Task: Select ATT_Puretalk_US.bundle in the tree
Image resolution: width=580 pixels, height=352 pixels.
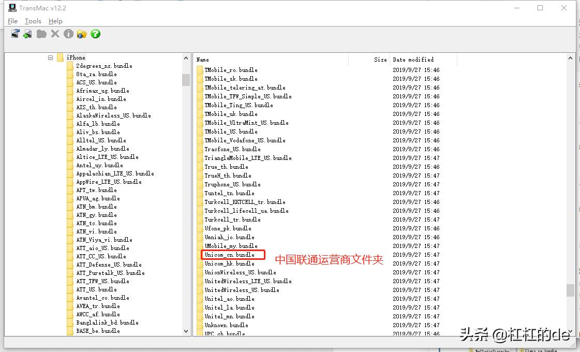Action: (x=110, y=273)
